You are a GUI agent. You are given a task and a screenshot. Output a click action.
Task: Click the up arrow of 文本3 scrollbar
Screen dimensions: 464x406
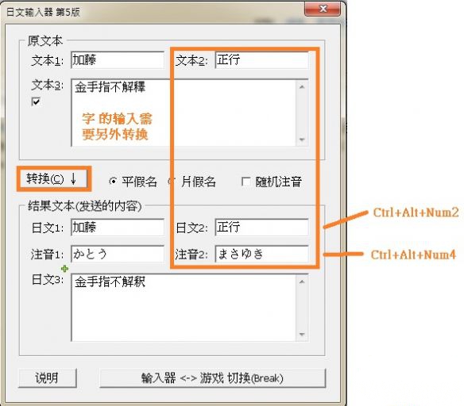302,86
